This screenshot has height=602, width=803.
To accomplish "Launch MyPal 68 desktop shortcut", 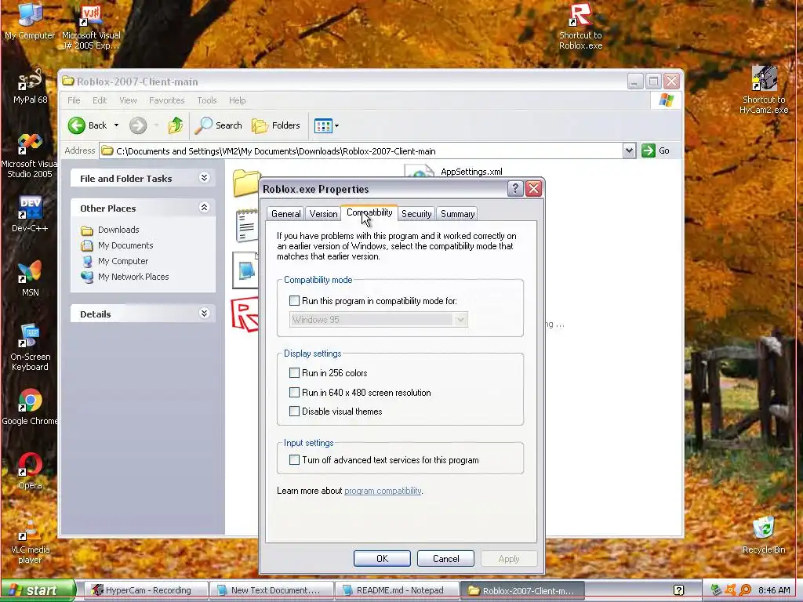I will 30,86.
